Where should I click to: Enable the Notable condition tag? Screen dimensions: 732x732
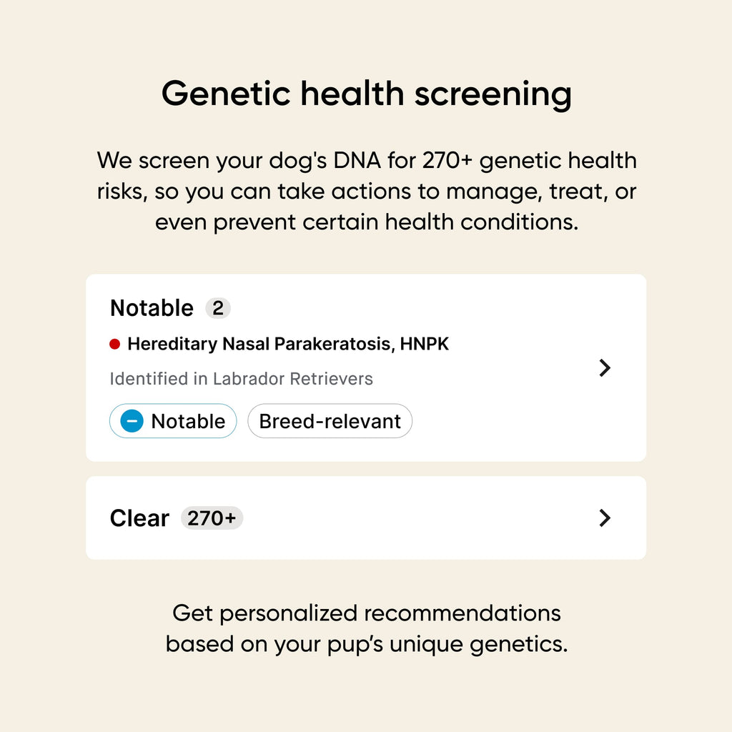pyautogui.click(x=172, y=422)
